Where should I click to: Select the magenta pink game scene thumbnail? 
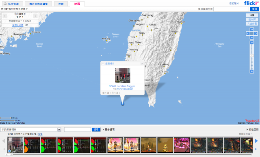click(x=182, y=145)
